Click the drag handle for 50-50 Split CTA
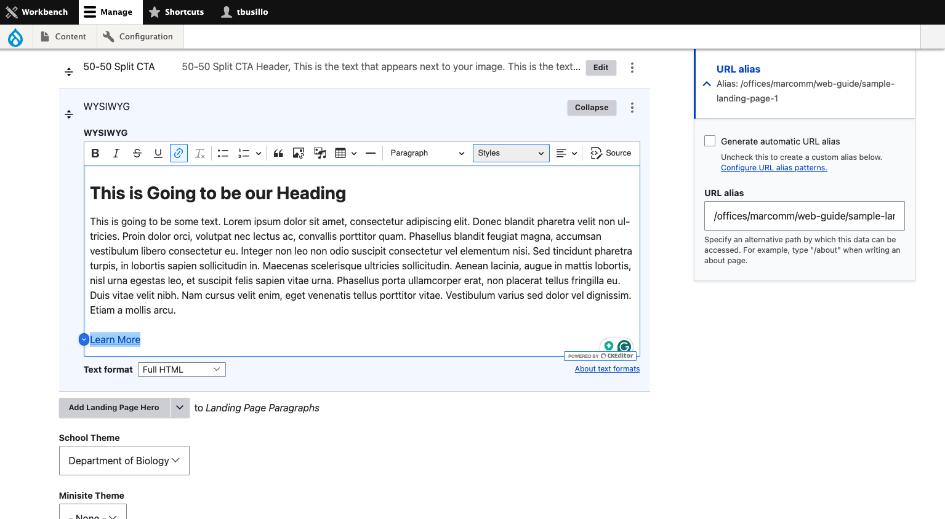This screenshot has height=519, width=945. click(69, 72)
